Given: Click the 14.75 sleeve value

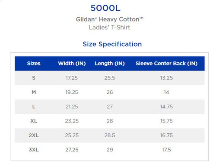Looking at the screenshot, I should tap(166, 106).
